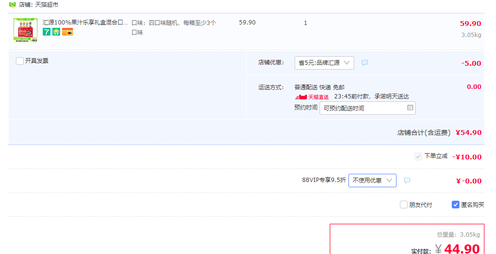
Task: Toggle the 下单立减 discount checkbox
Action: pos(418,157)
